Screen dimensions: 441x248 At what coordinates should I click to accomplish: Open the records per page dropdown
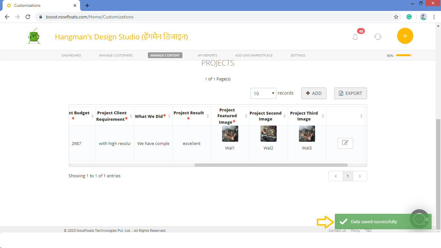point(263,93)
